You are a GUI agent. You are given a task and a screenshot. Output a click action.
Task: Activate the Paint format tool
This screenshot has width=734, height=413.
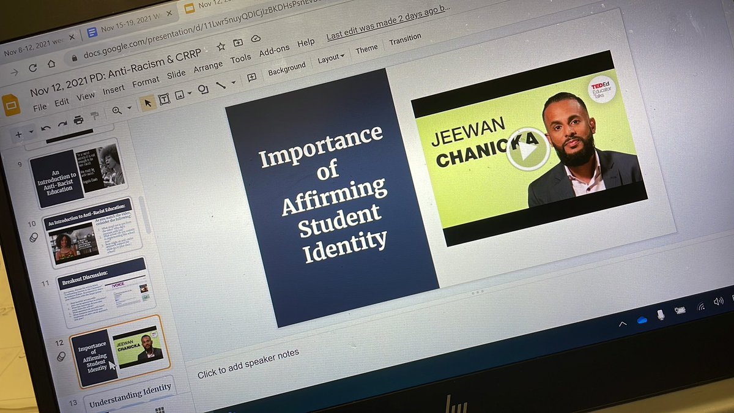95,116
